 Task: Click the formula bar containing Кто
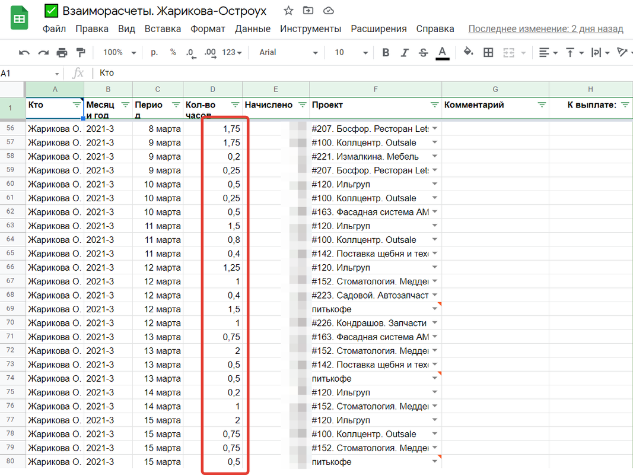pyautogui.click(x=363, y=73)
